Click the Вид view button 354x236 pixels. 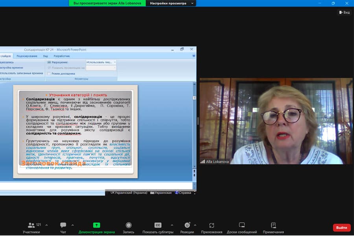click(x=345, y=13)
